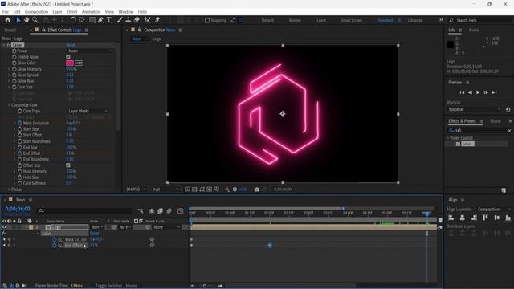Click the region of interest icon
Screen dimensions: 514x289
coord(209,189)
